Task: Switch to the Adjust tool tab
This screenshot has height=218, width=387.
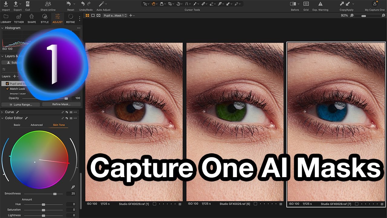Action: tap(57, 18)
